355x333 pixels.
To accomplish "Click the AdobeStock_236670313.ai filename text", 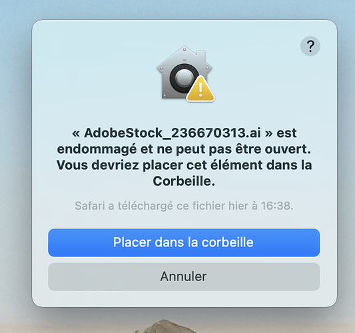I will point(173,133).
